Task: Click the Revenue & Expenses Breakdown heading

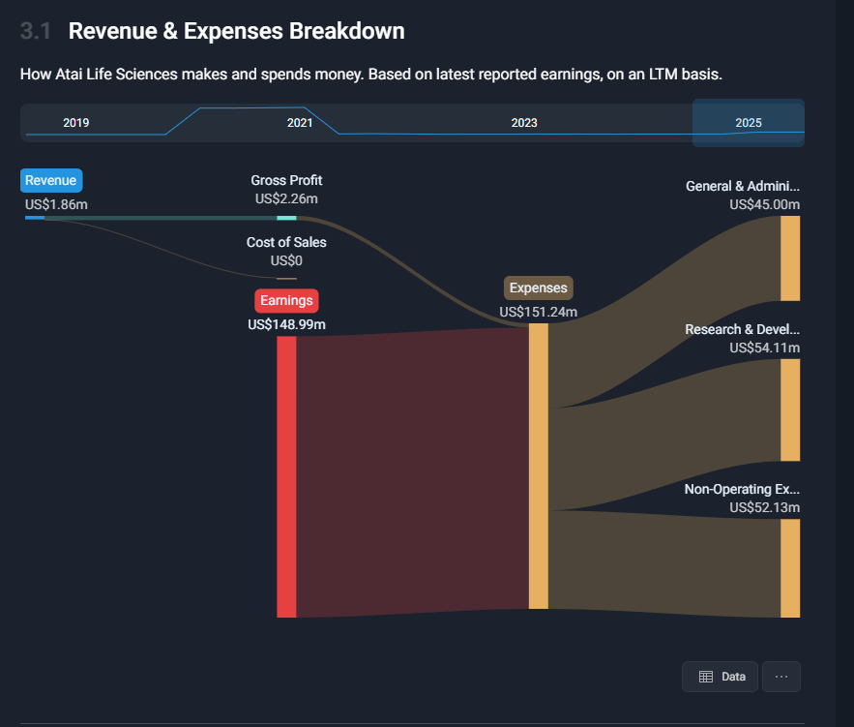Action: [x=236, y=31]
